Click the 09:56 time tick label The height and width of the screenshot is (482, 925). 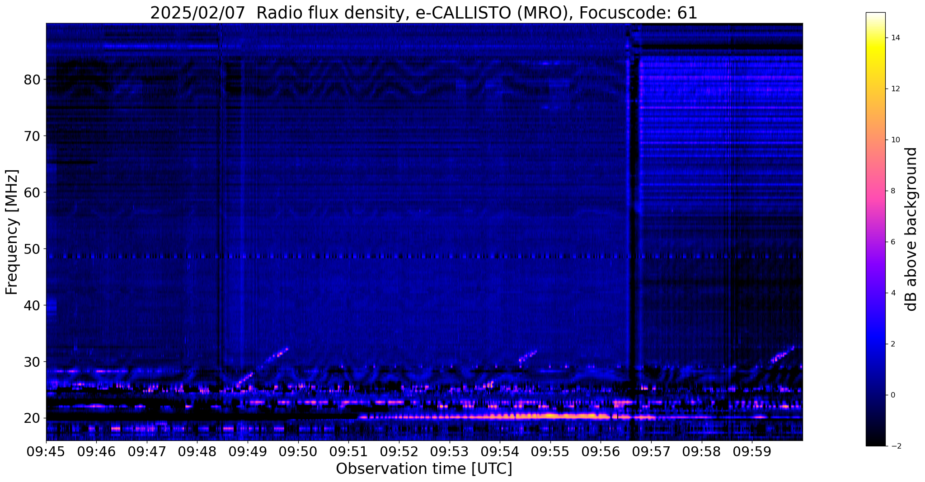pyautogui.click(x=601, y=451)
